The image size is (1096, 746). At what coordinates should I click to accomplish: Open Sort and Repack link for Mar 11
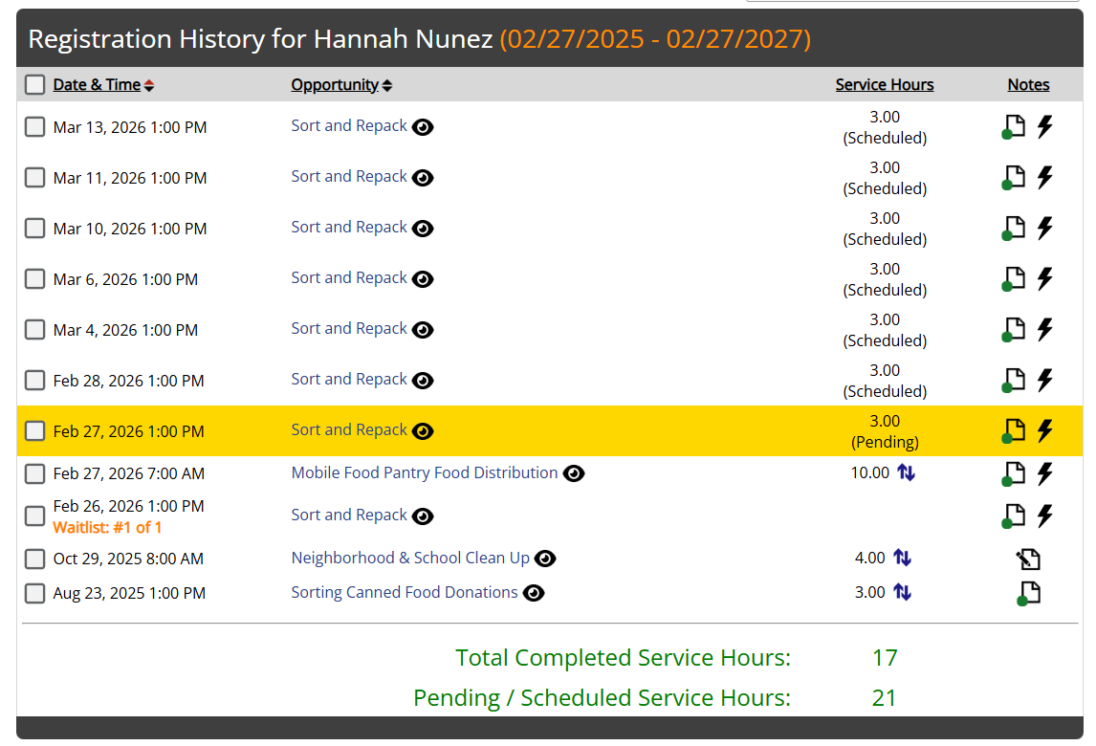[x=349, y=176]
